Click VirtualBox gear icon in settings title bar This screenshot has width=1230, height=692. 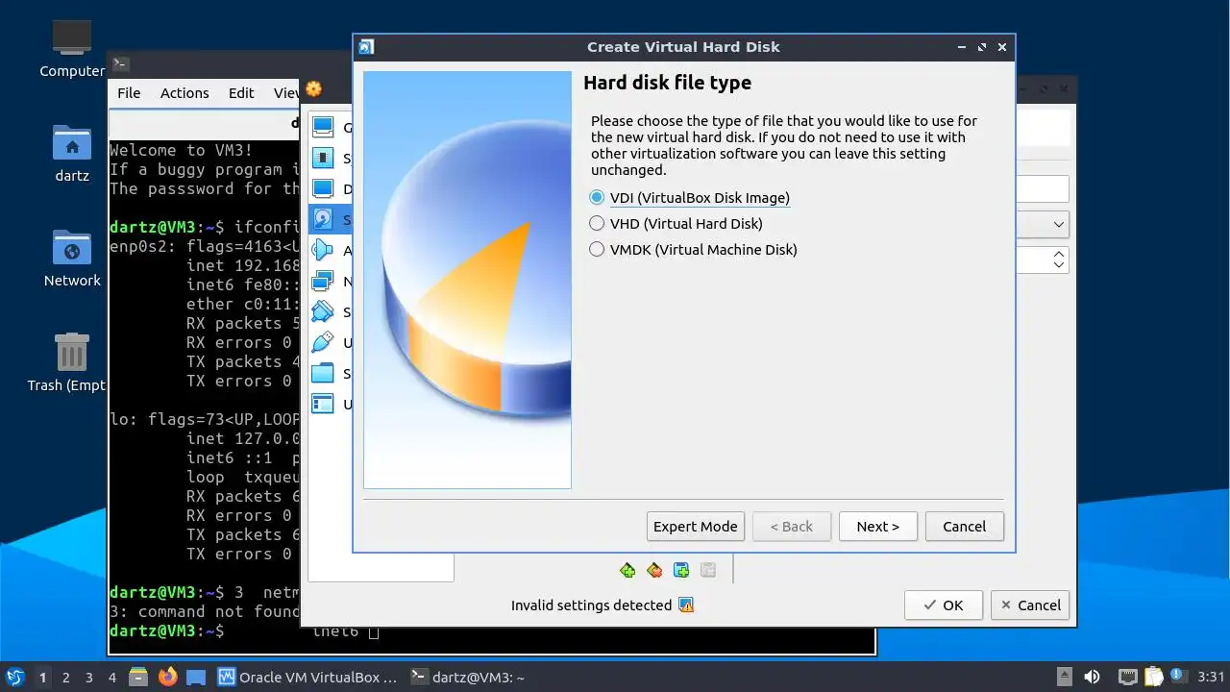pyautogui.click(x=313, y=89)
